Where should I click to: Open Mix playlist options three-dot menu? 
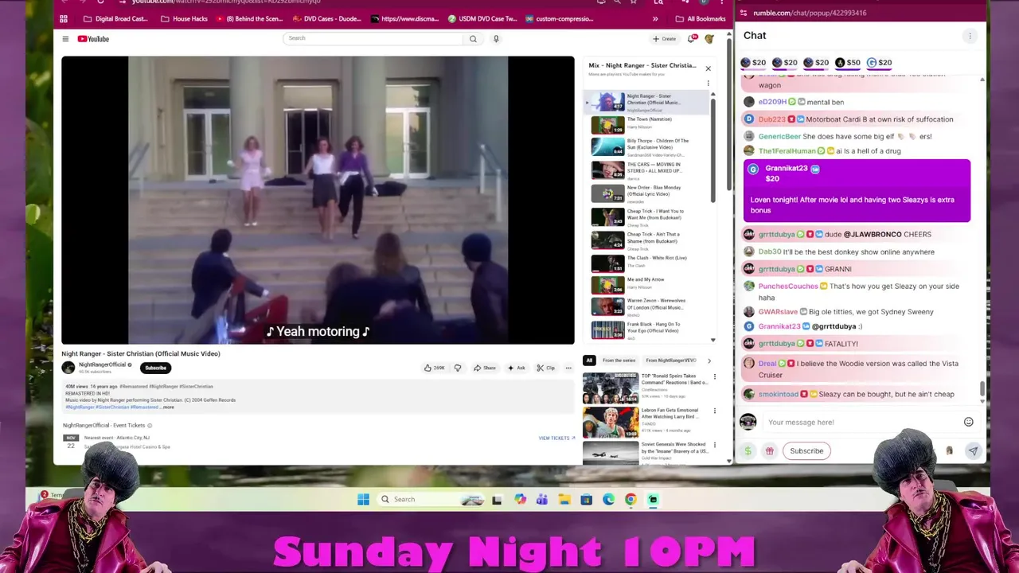pyautogui.click(x=708, y=83)
